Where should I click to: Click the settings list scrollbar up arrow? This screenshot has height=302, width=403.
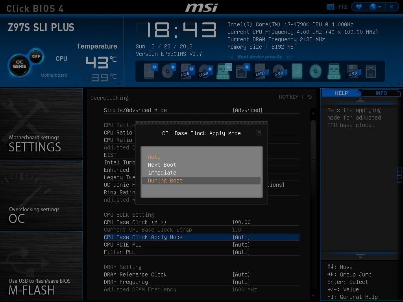click(313, 113)
